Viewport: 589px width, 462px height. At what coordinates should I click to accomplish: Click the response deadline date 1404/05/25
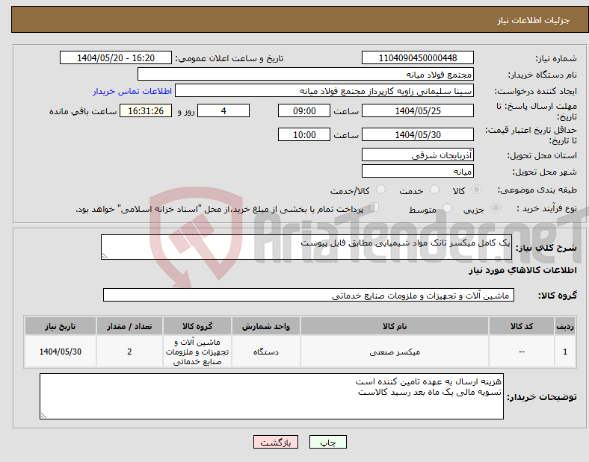click(417, 110)
